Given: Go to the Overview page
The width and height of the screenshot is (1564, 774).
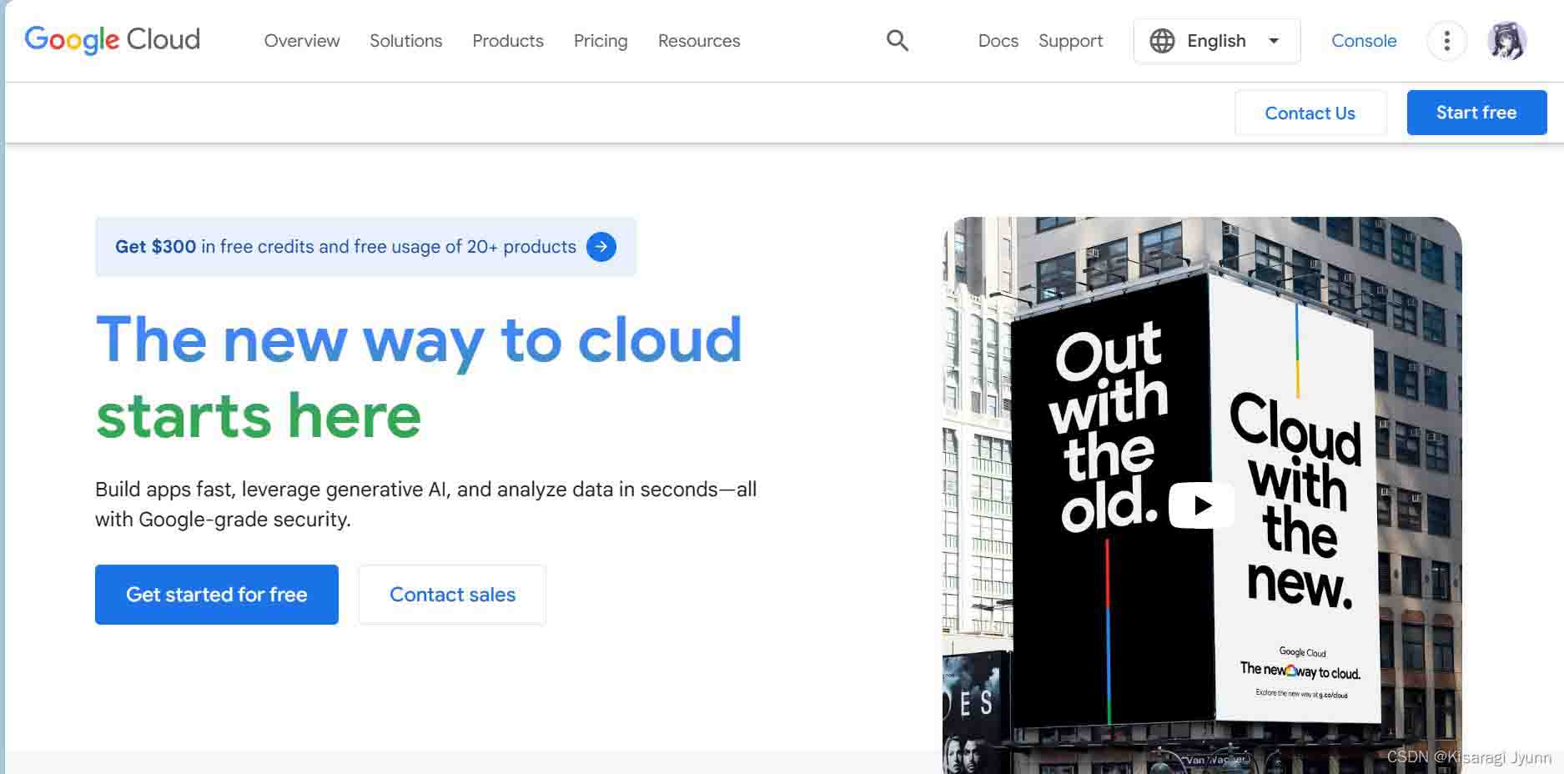Looking at the screenshot, I should pyautogui.click(x=302, y=41).
